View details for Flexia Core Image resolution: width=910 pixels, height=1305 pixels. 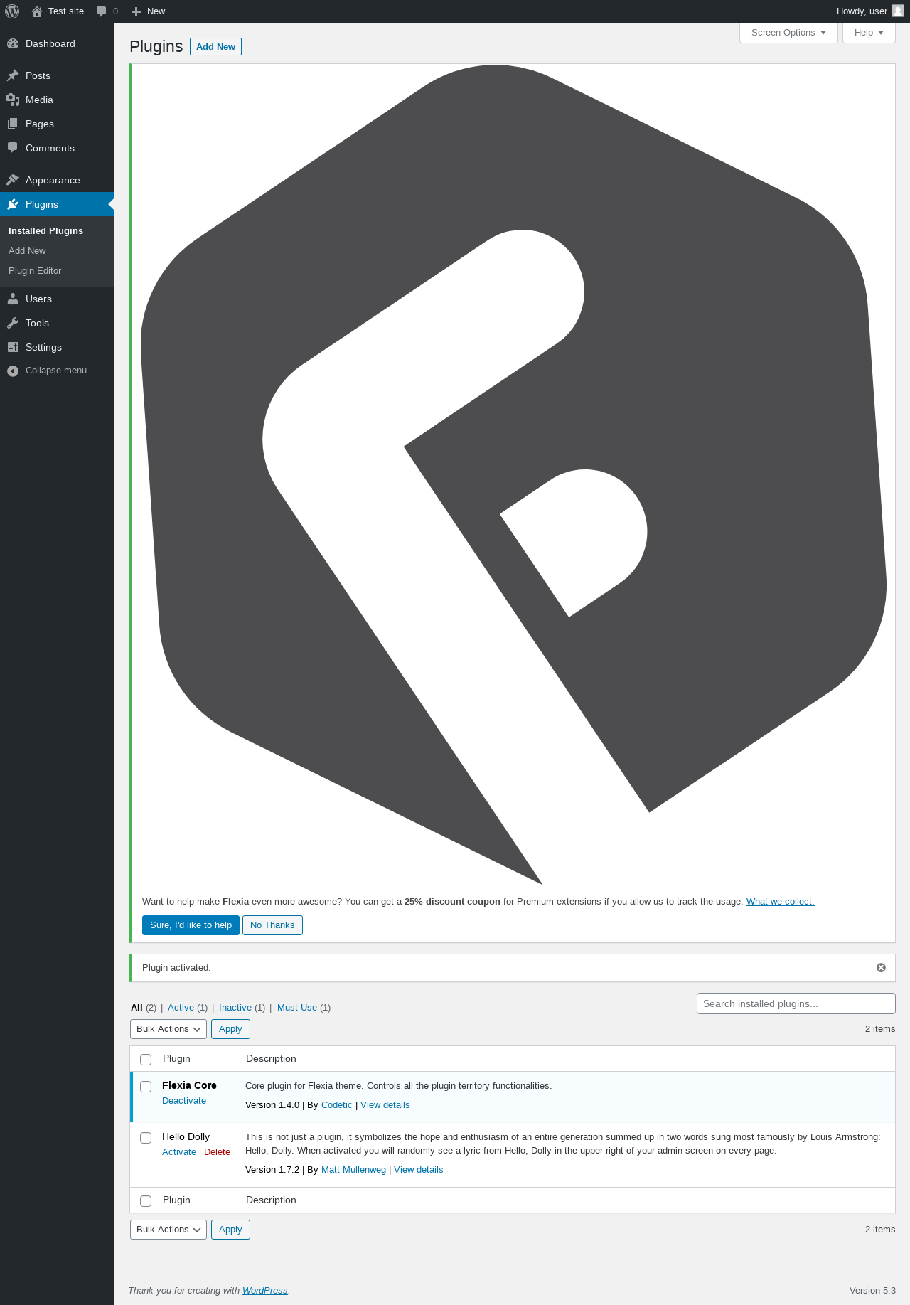tap(385, 1105)
